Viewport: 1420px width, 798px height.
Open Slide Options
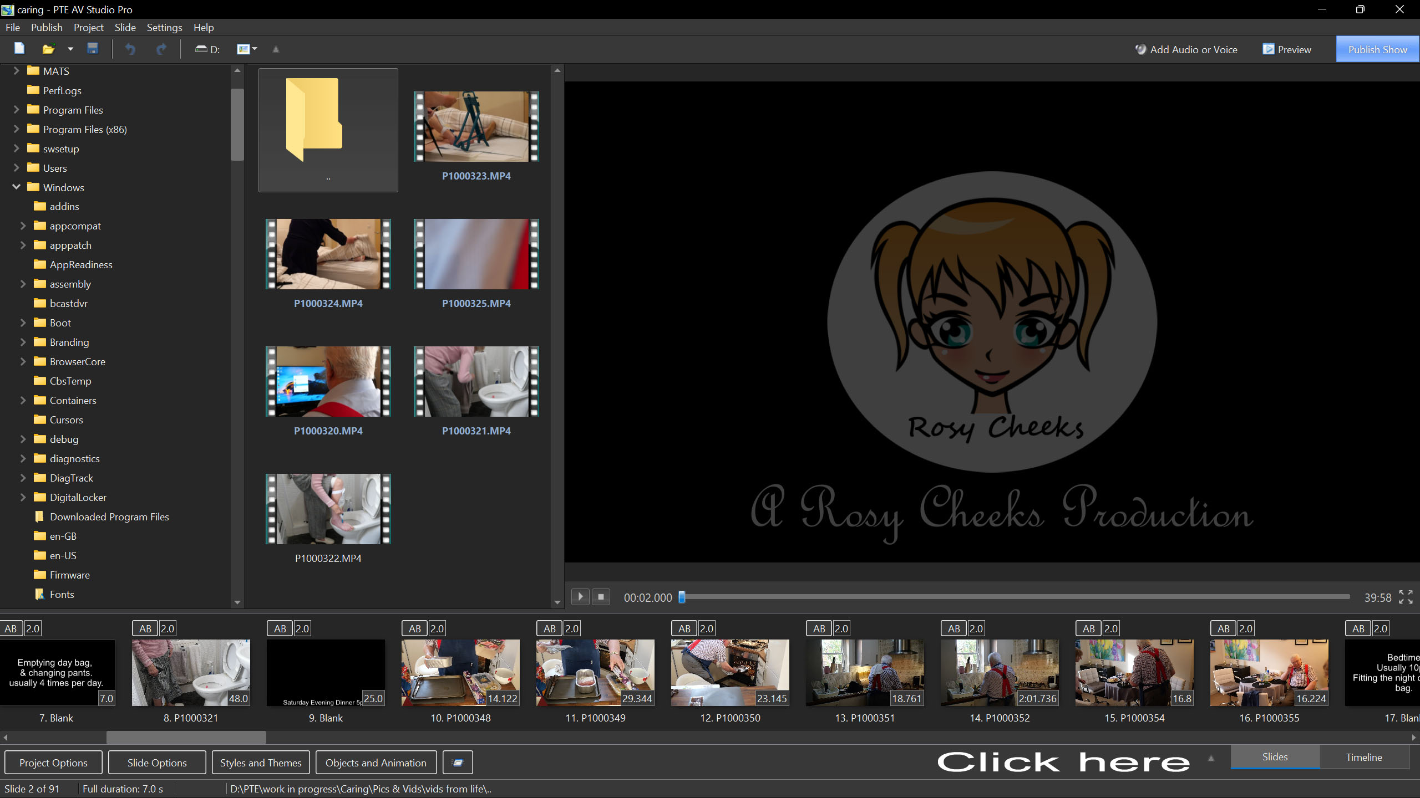pos(157,763)
